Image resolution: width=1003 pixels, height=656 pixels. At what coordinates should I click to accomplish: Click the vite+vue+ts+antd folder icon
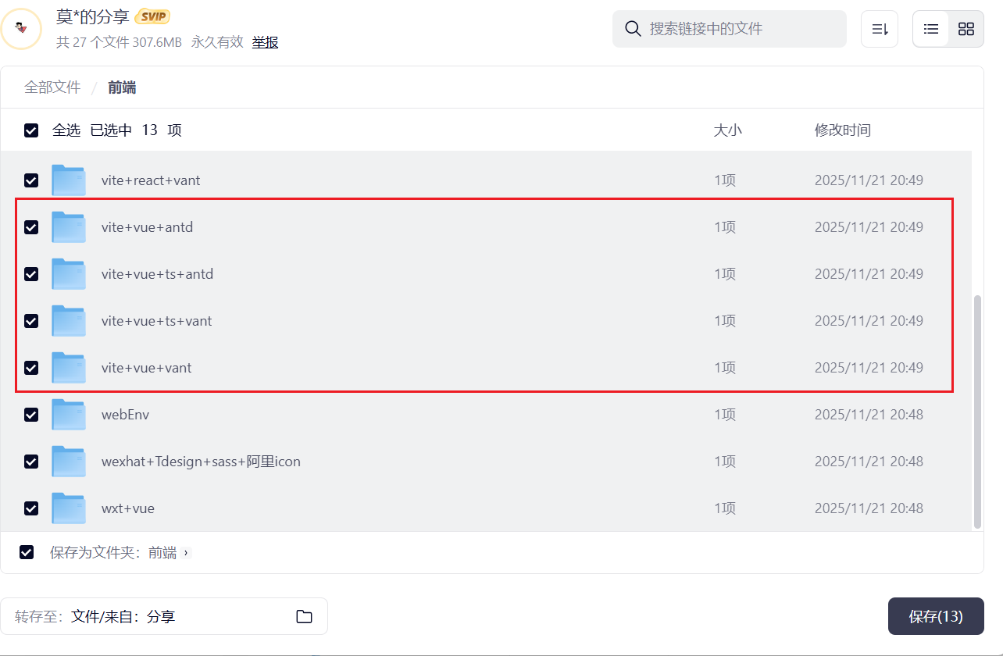coord(69,274)
